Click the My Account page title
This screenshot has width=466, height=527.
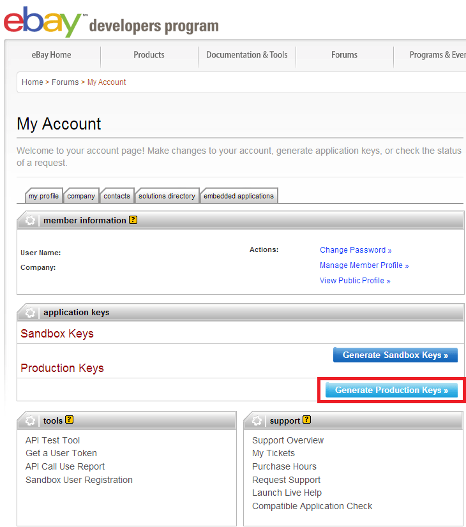coord(59,124)
